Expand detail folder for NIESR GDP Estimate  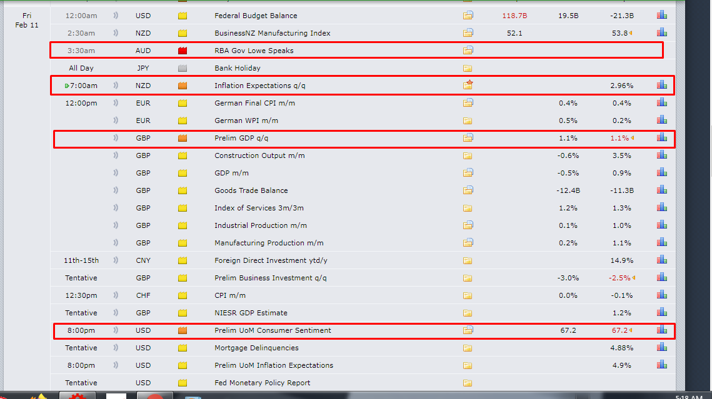[468, 313]
